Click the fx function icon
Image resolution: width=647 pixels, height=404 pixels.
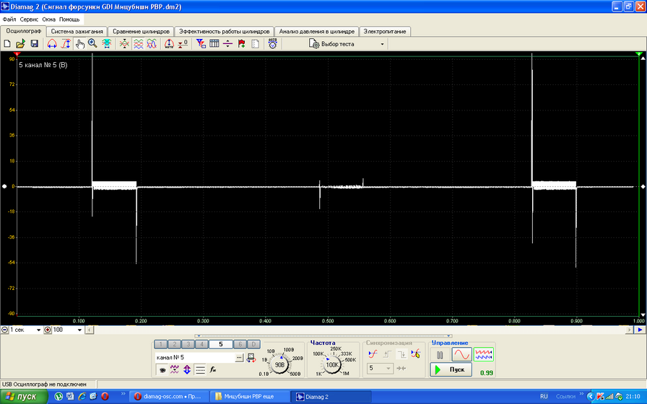[213, 370]
